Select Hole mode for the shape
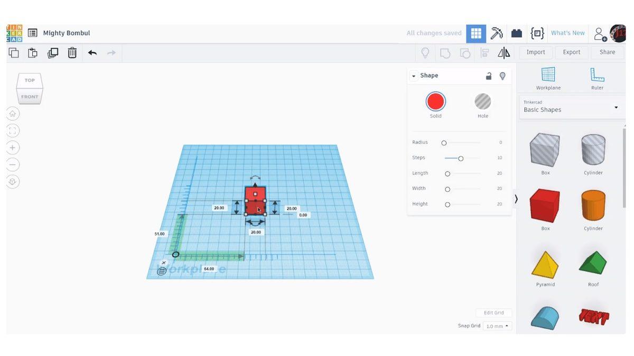The width and height of the screenshot is (634, 356). 482,101
